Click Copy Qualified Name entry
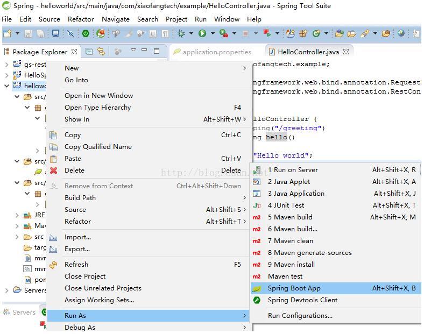 coord(148,147)
